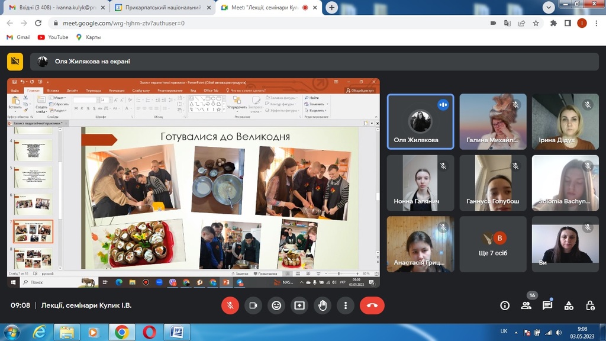Launch Opera from the Windows taskbar
Screen dimensions: 606x341
click(149, 332)
